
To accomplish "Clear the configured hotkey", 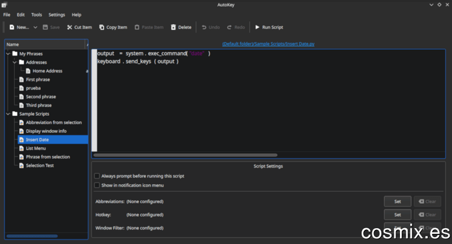I will click(x=428, y=215).
